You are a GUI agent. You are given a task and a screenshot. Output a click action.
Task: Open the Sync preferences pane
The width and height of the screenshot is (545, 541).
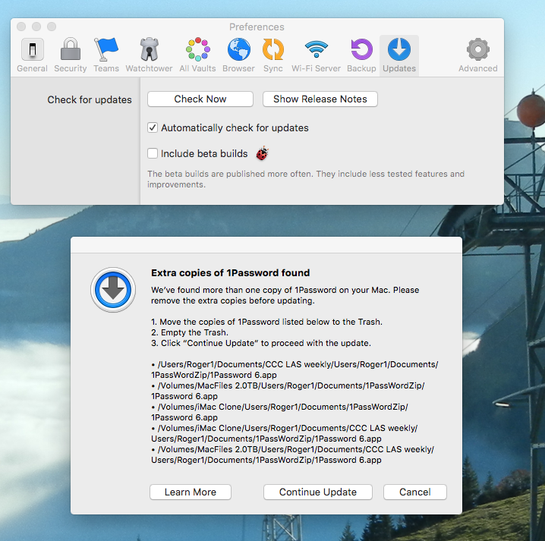272,55
